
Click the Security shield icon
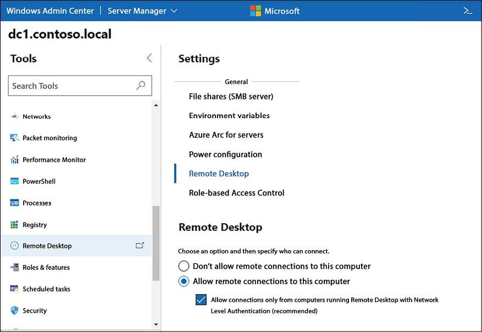14,311
